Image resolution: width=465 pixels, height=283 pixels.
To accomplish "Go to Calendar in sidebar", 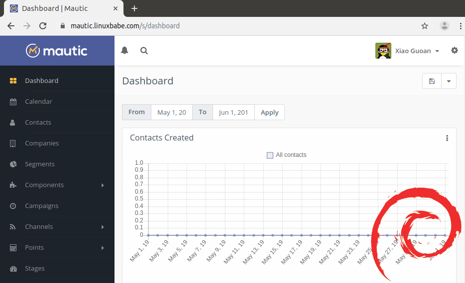I will (x=38, y=101).
